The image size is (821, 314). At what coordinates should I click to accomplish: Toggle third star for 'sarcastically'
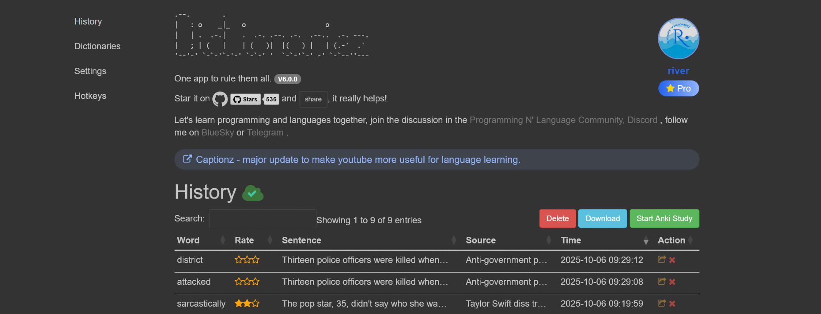pyautogui.click(x=255, y=303)
